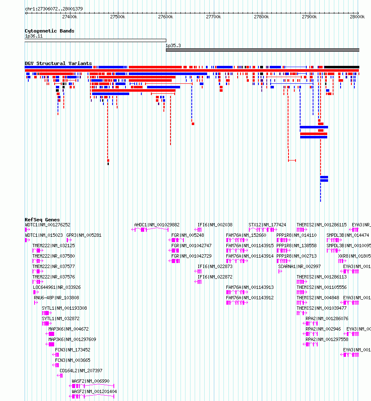Click the 27800k ruler label

pos(261,17)
